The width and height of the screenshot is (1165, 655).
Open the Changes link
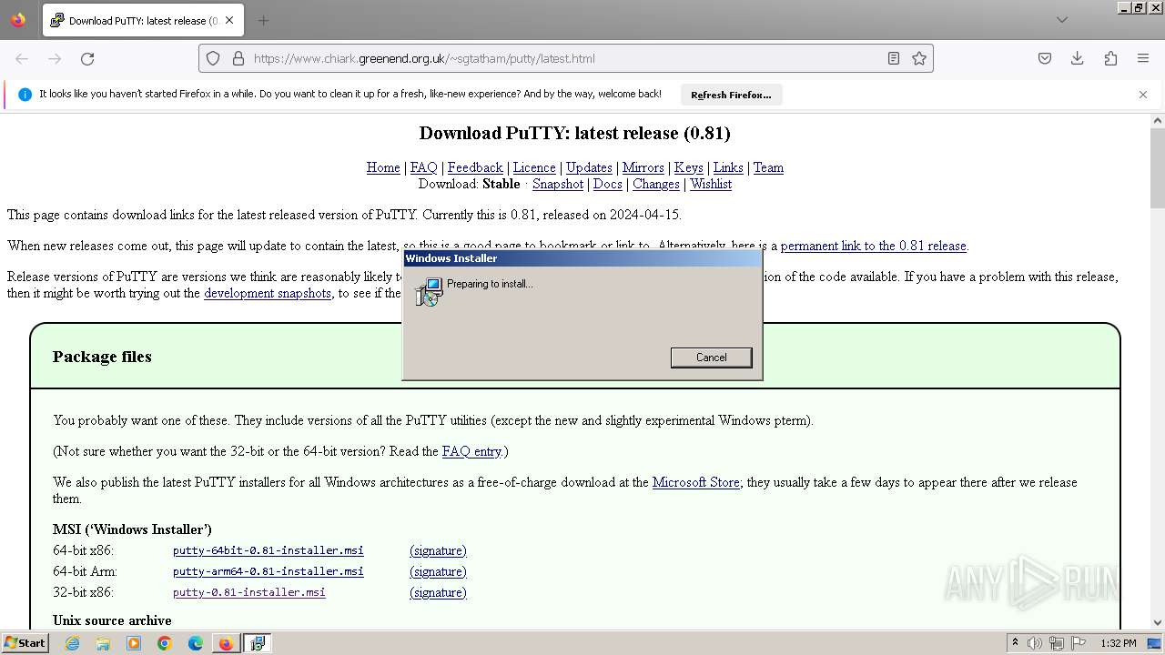point(656,184)
